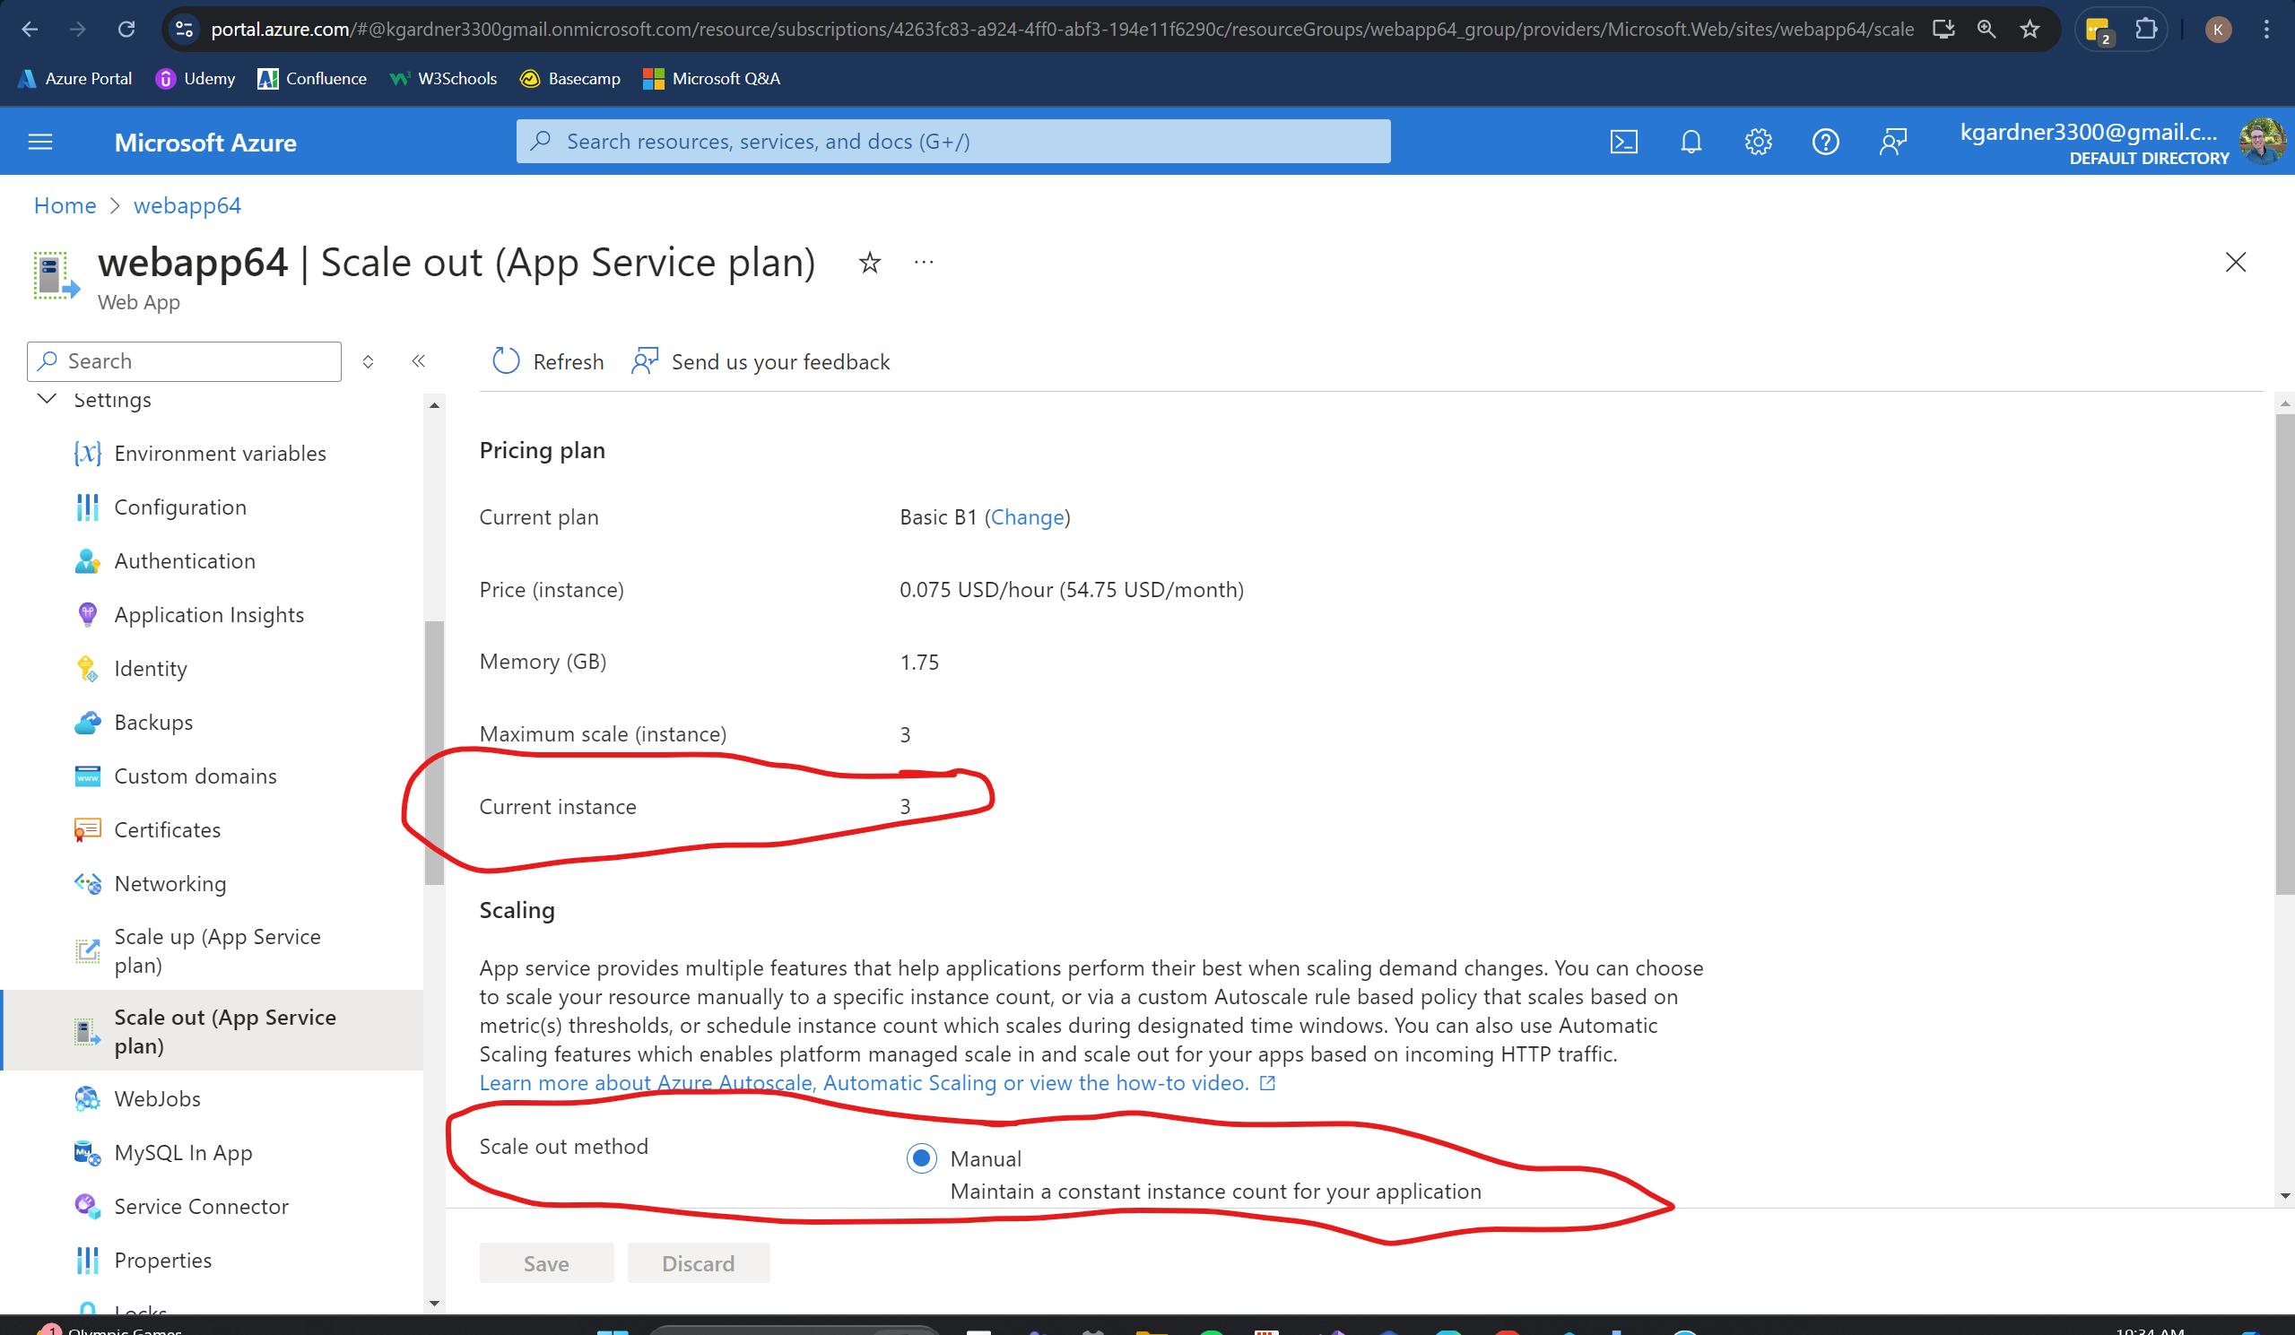The height and width of the screenshot is (1335, 2295).
Task: Click the install app icon in address bar
Action: (1943, 30)
